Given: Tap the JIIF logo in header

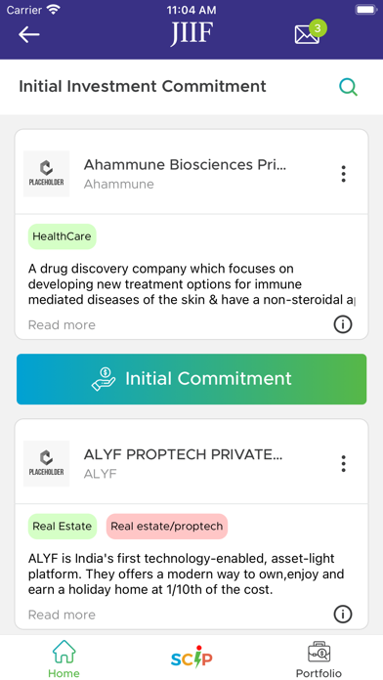Looking at the screenshot, I should [191, 33].
